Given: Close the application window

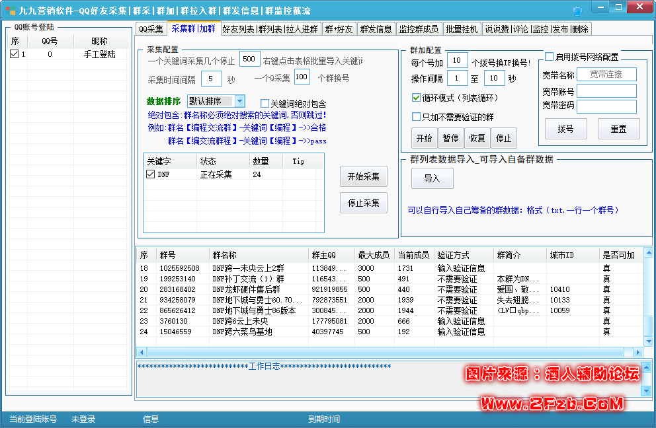Looking at the screenshot, I should [x=639, y=7].
